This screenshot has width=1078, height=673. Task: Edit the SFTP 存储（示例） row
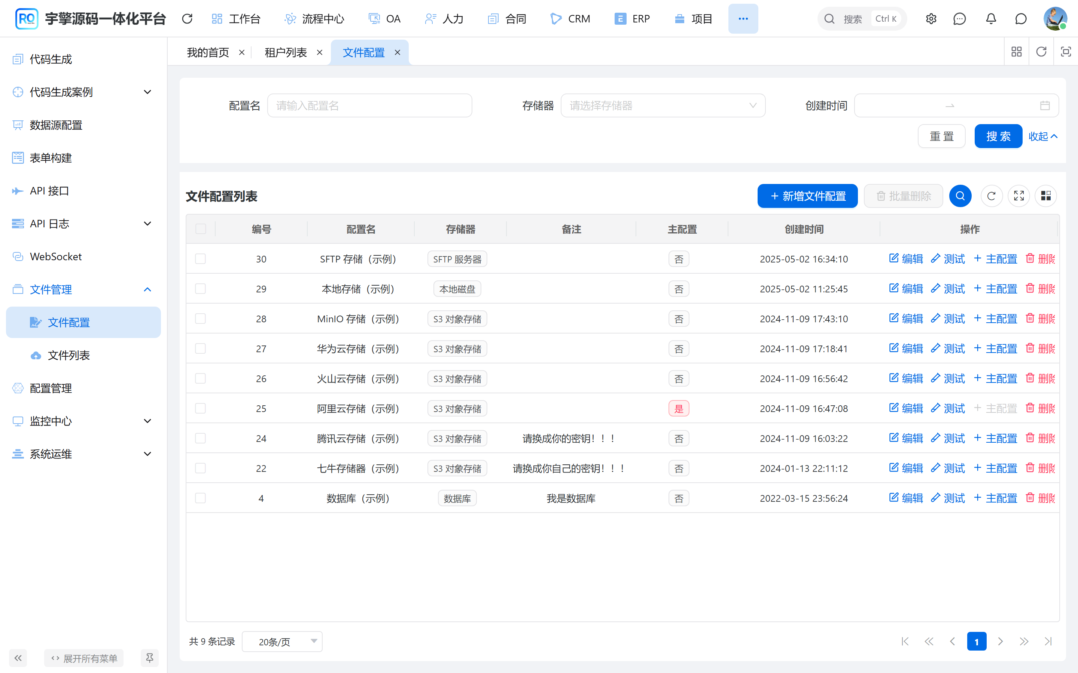(x=906, y=259)
